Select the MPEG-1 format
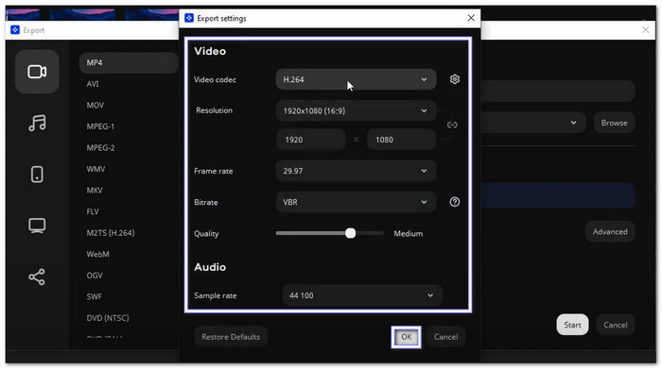The height and width of the screenshot is (369, 662). click(x=100, y=126)
